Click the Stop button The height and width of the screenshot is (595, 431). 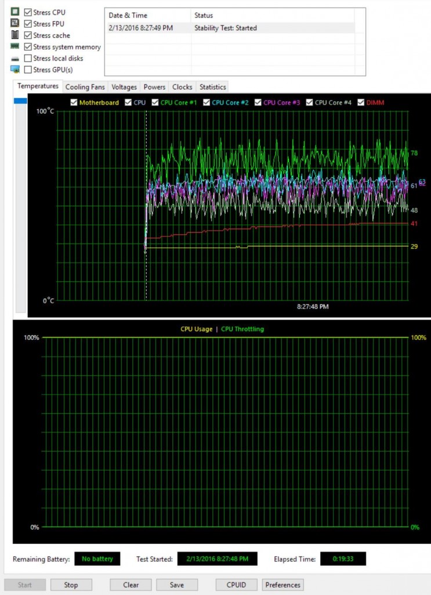point(71,585)
